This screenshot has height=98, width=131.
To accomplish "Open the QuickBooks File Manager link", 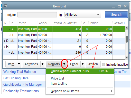I will click(23, 84).
